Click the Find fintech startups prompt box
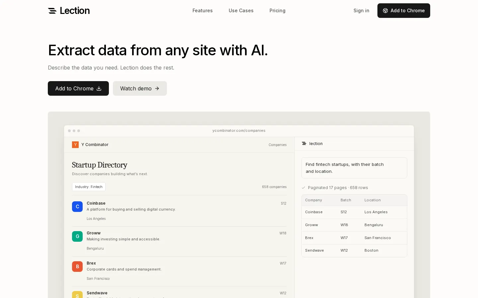478x298 pixels. [x=354, y=168]
